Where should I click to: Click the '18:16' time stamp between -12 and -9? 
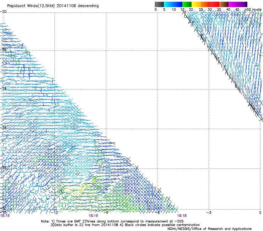[93, 216]
